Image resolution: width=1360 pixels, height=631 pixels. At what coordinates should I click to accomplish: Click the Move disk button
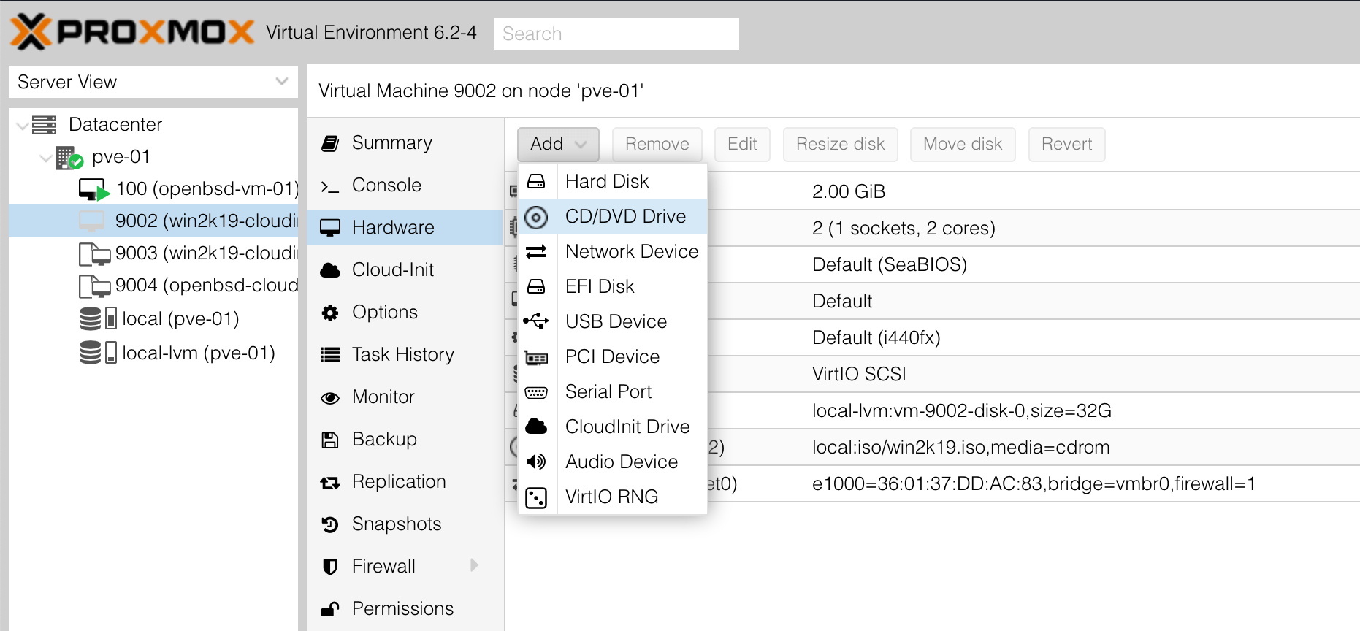click(x=963, y=144)
